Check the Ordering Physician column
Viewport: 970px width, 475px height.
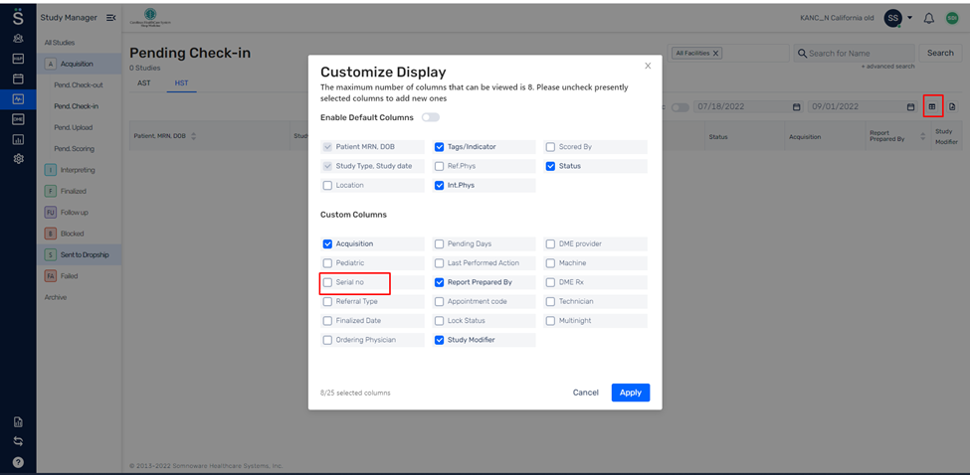328,340
